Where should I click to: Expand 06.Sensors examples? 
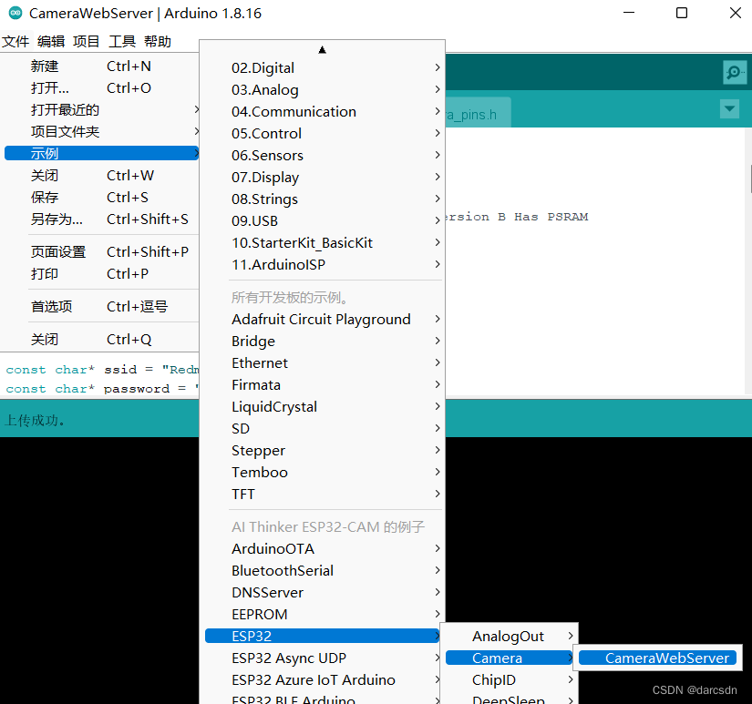(x=323, y=155)
